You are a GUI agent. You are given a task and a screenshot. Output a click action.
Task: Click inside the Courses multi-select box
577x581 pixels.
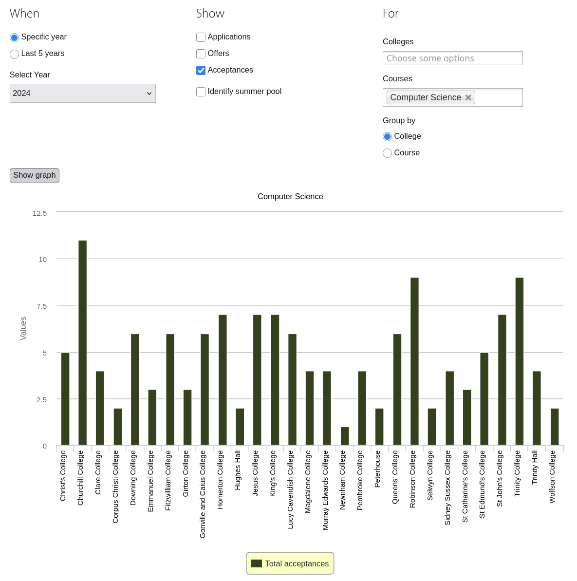tap(498, 97)
